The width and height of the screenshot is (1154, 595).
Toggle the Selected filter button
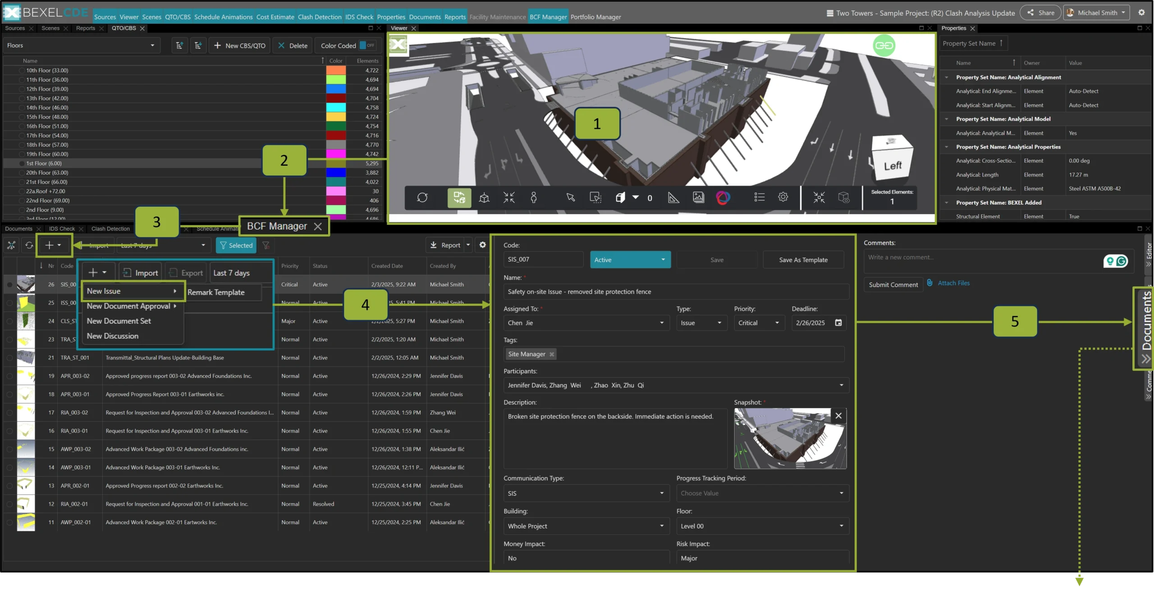tap(236, 245)
